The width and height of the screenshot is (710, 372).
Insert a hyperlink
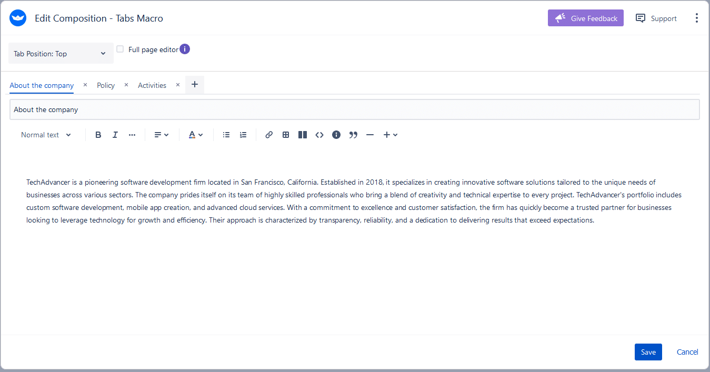(x=269, y=135)
